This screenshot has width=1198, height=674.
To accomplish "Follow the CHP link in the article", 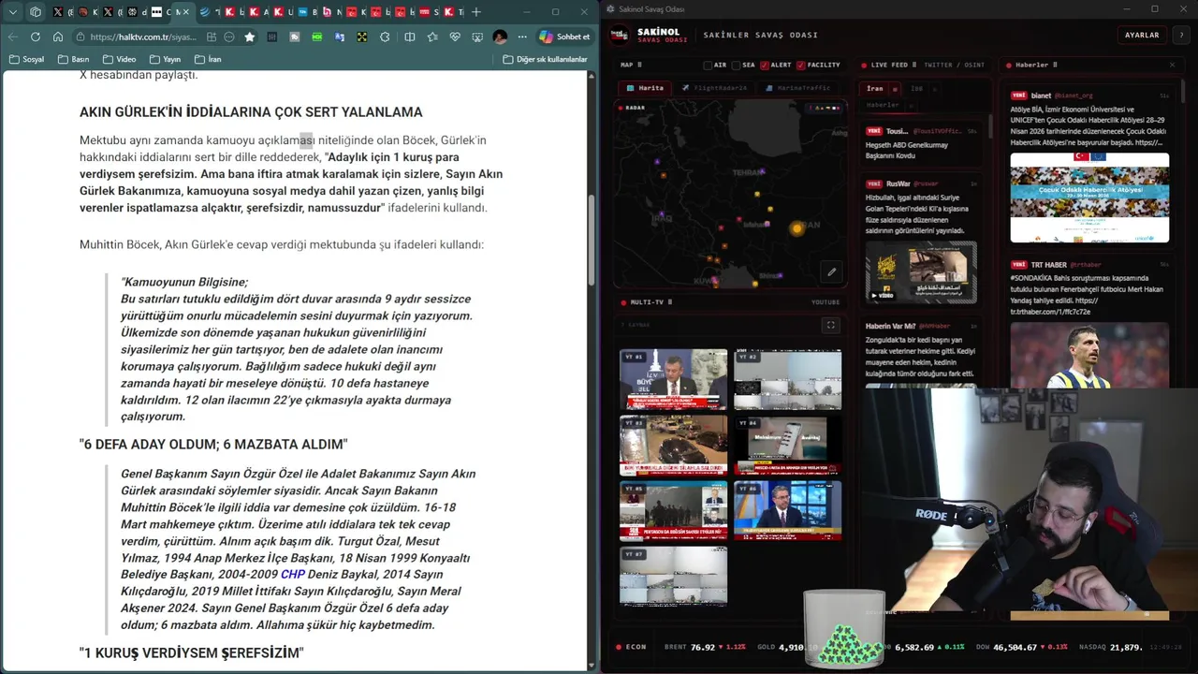I will [x=293, y=574].
